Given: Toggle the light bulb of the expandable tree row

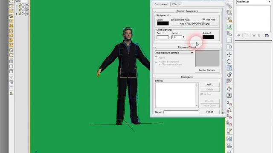Looking at the screenshot, I should pos(20,13).
